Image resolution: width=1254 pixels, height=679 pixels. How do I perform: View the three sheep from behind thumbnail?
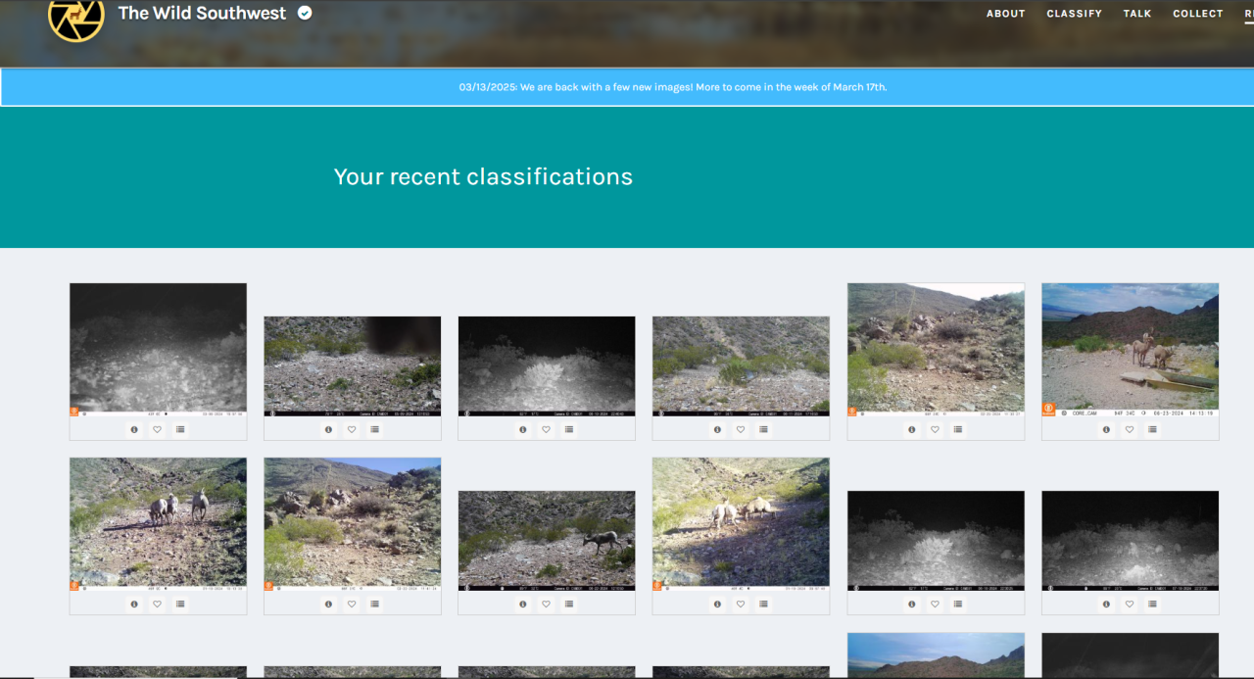[x=158, y=524]
